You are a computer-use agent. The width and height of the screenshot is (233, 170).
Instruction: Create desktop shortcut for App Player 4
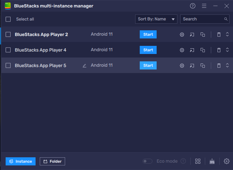coord(192,50)
